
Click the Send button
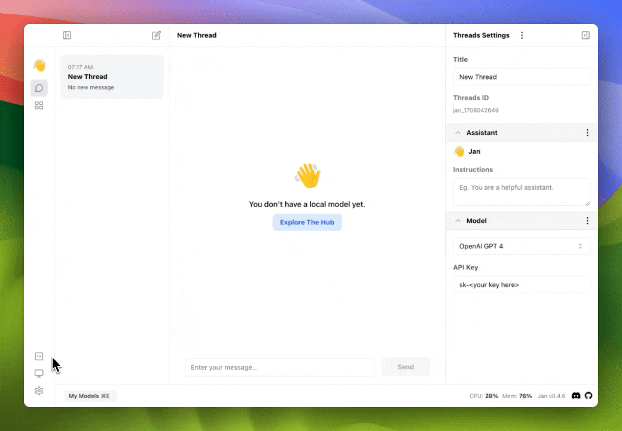[405, 367]
